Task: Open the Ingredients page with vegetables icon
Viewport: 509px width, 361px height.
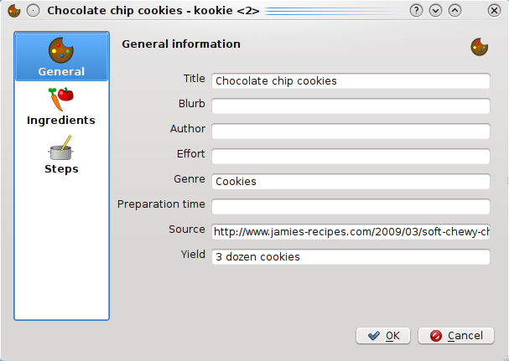Action: (x=61, y=106)
